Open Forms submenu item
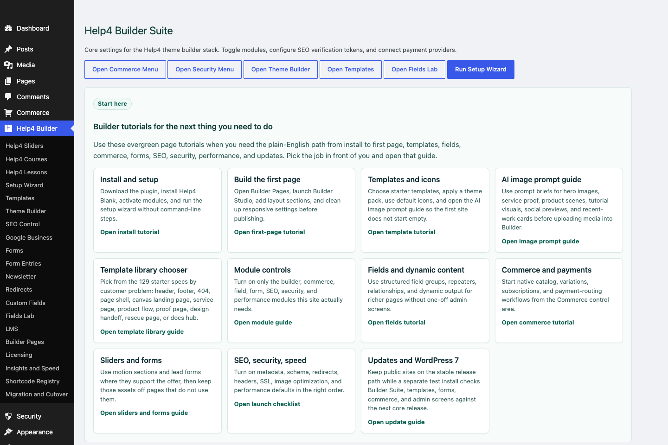The height and width of the screenshot is (445, 668). point(14,250)
